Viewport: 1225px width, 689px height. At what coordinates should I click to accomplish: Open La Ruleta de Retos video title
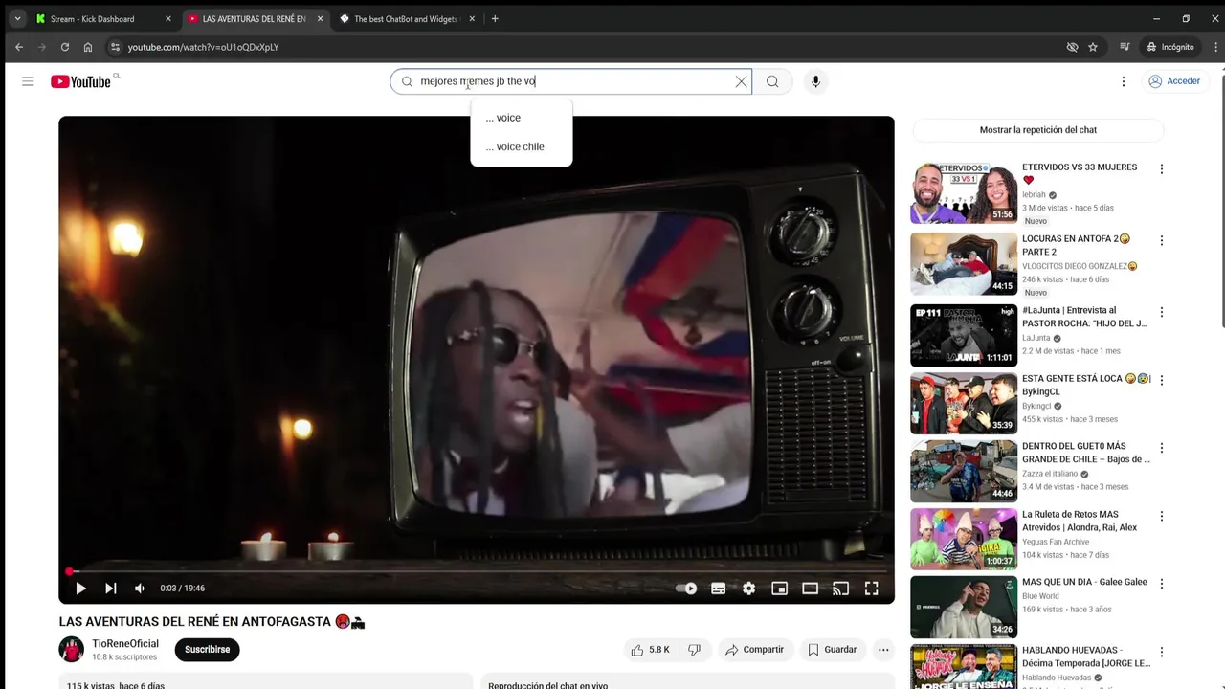click(1080, 521)
